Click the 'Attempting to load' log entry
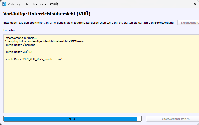The image size is (199, 125). (44, 41)
